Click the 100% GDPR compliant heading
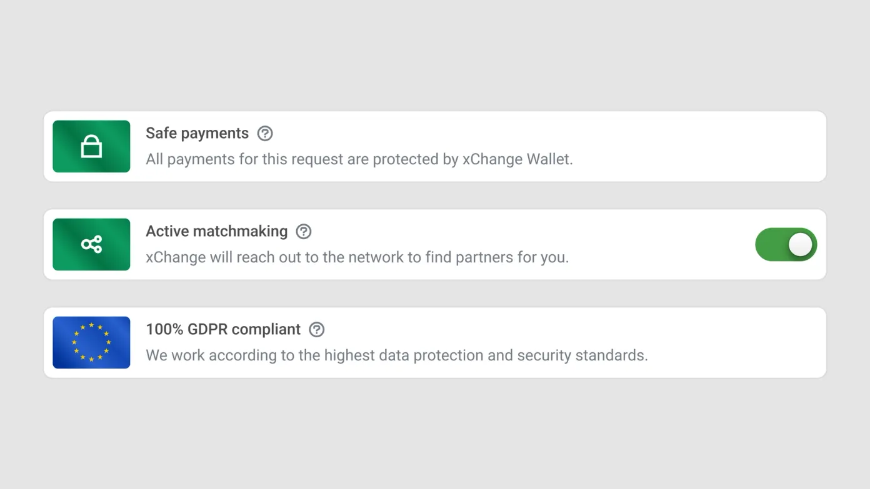The height and width of the screenshot is (489, 870). tap(223, 329)
